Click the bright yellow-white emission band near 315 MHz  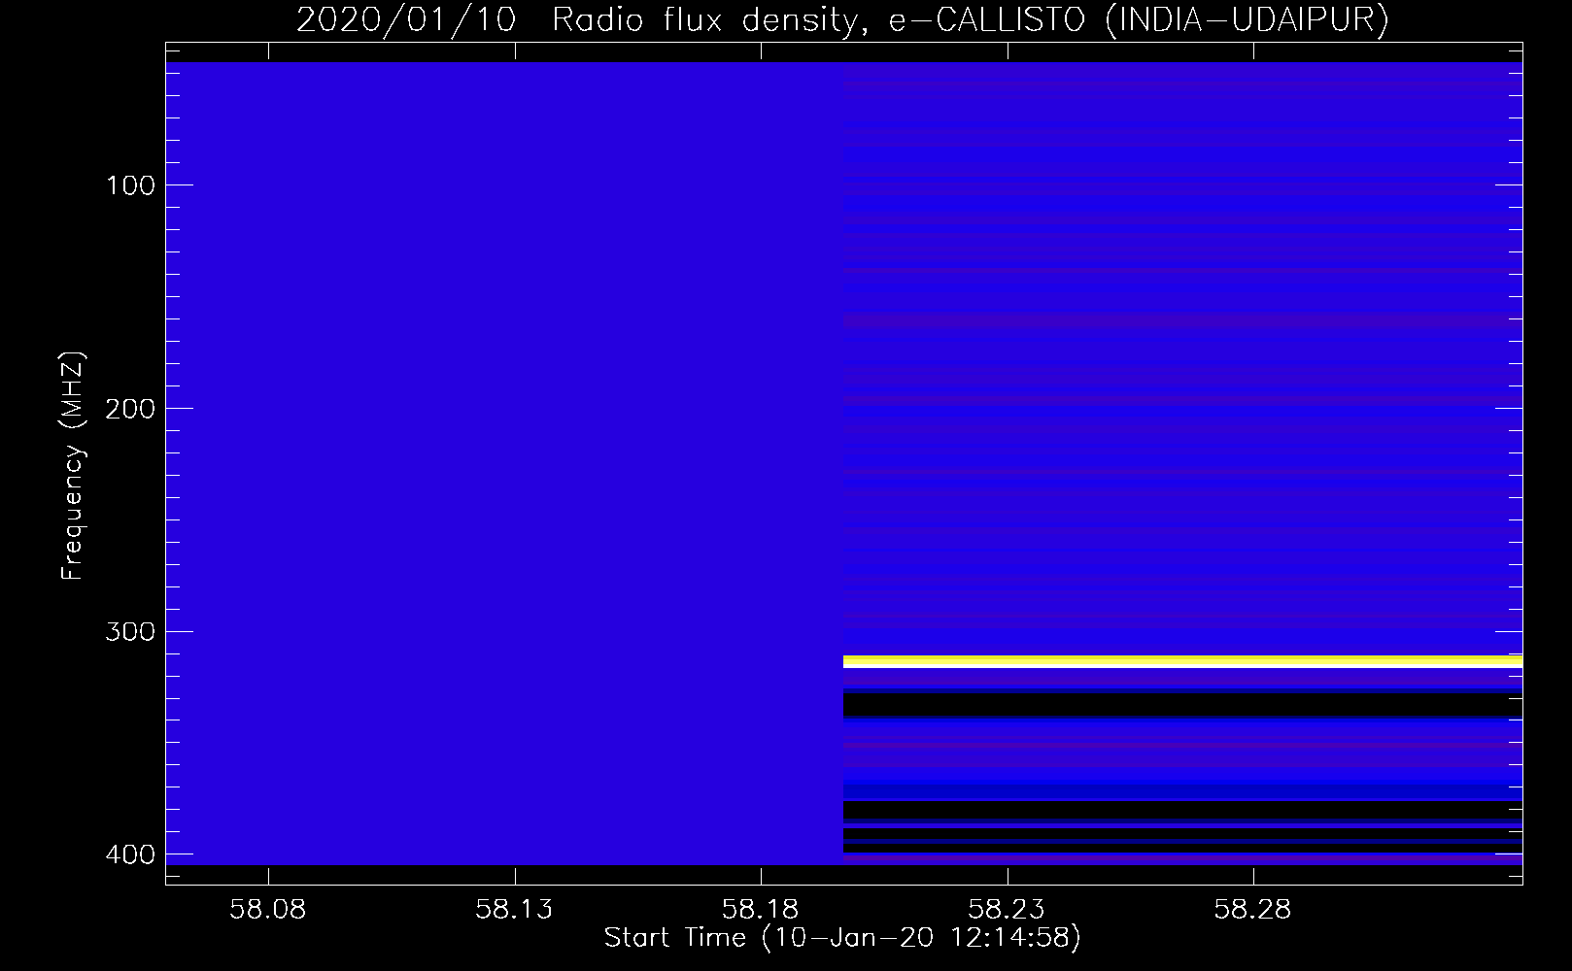click(1182, 662)
